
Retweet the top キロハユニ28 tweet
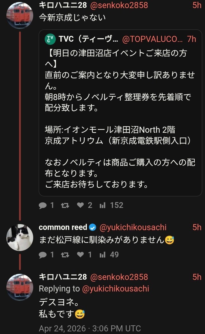coord(65,205)
